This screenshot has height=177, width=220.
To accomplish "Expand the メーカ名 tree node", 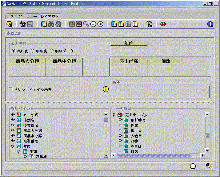I will click(13, 115).
